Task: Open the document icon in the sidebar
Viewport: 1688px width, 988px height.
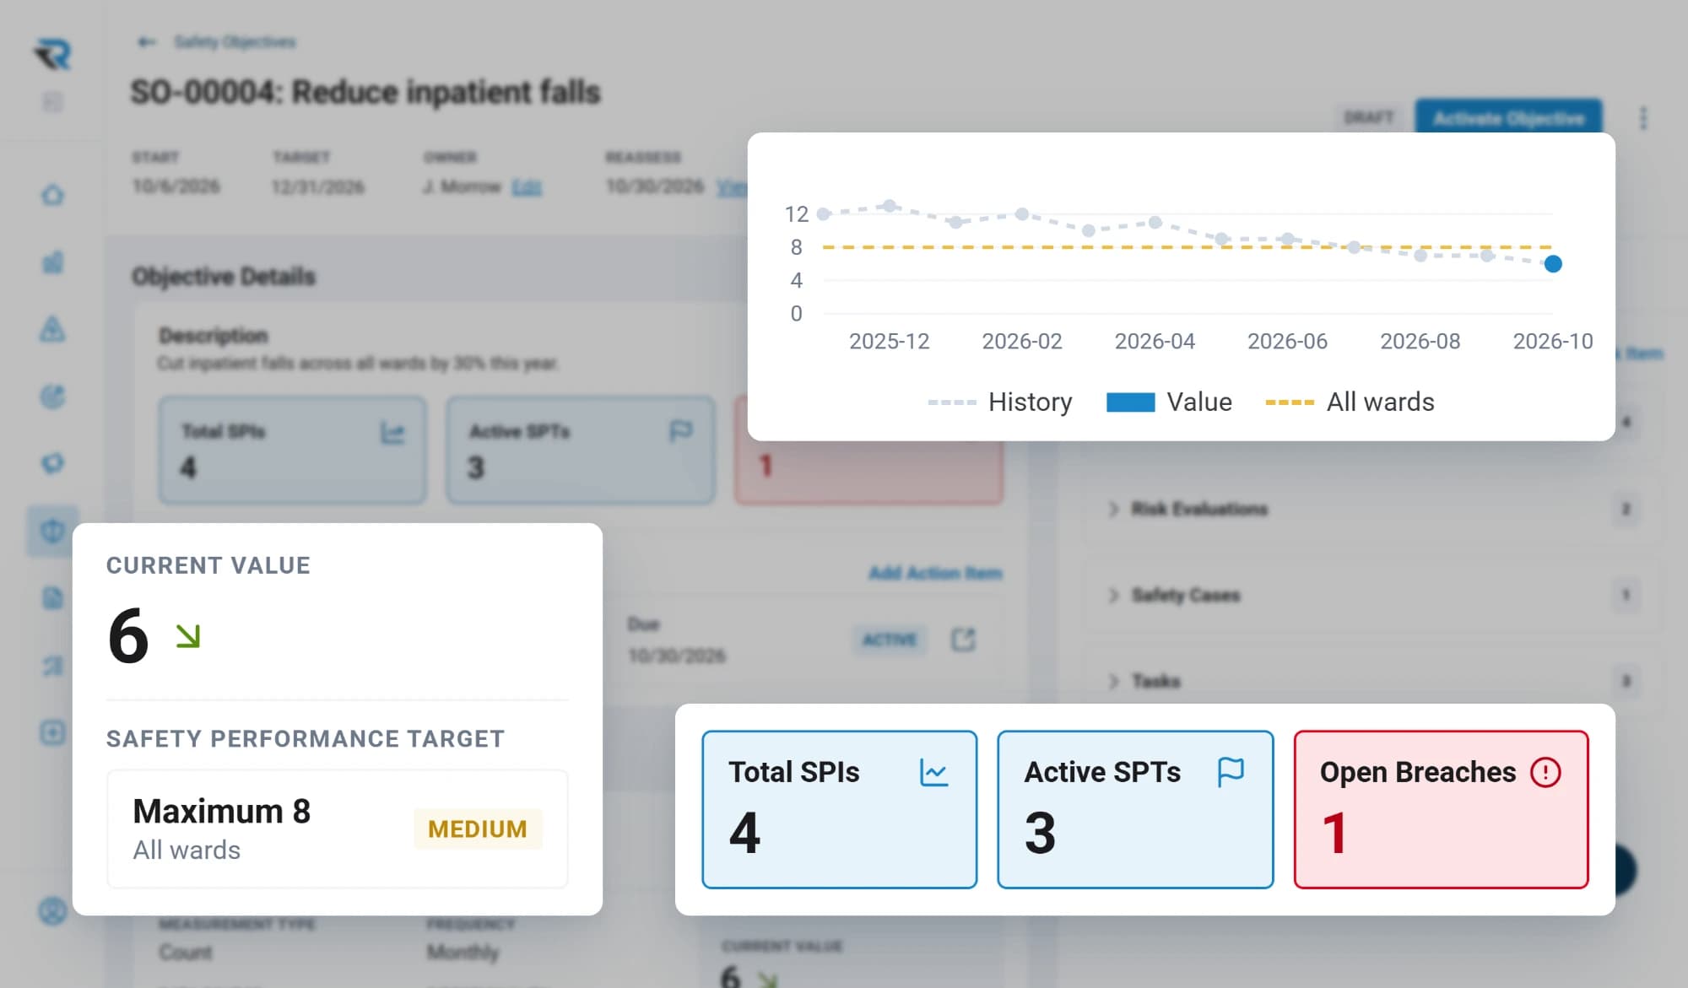Action: pyautogui.click(x=52, y=598)
